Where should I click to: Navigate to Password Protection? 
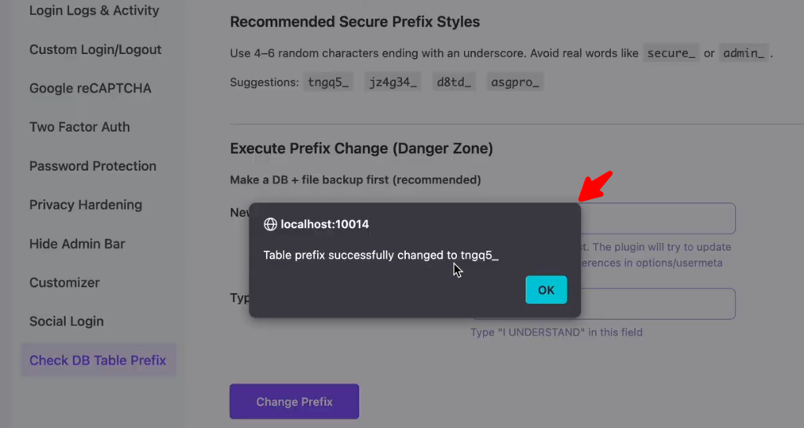coord(93,166)
